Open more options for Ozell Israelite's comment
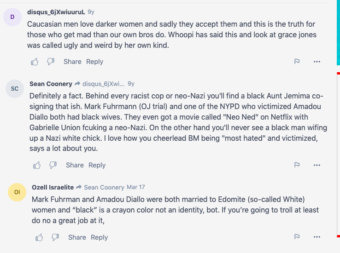Viewport: 340px width, 253px height. pos(317,237)
